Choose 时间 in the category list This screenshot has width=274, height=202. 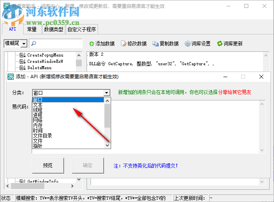click(x=68, y=130)
